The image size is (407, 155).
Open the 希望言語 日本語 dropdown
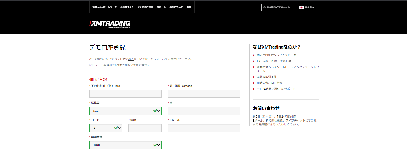pyautogui.click(x=125, y=145)
